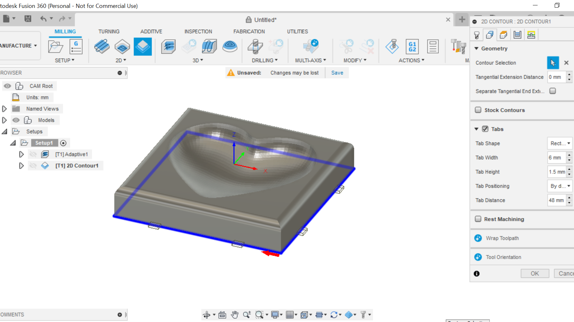
Task: Open the MILLING tab
Action: [x=65, y=31]
